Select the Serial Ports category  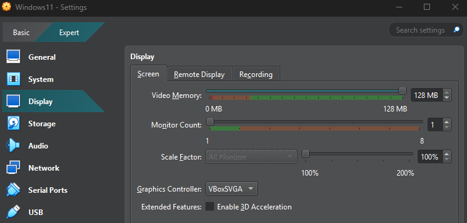[x=54, y=190]
